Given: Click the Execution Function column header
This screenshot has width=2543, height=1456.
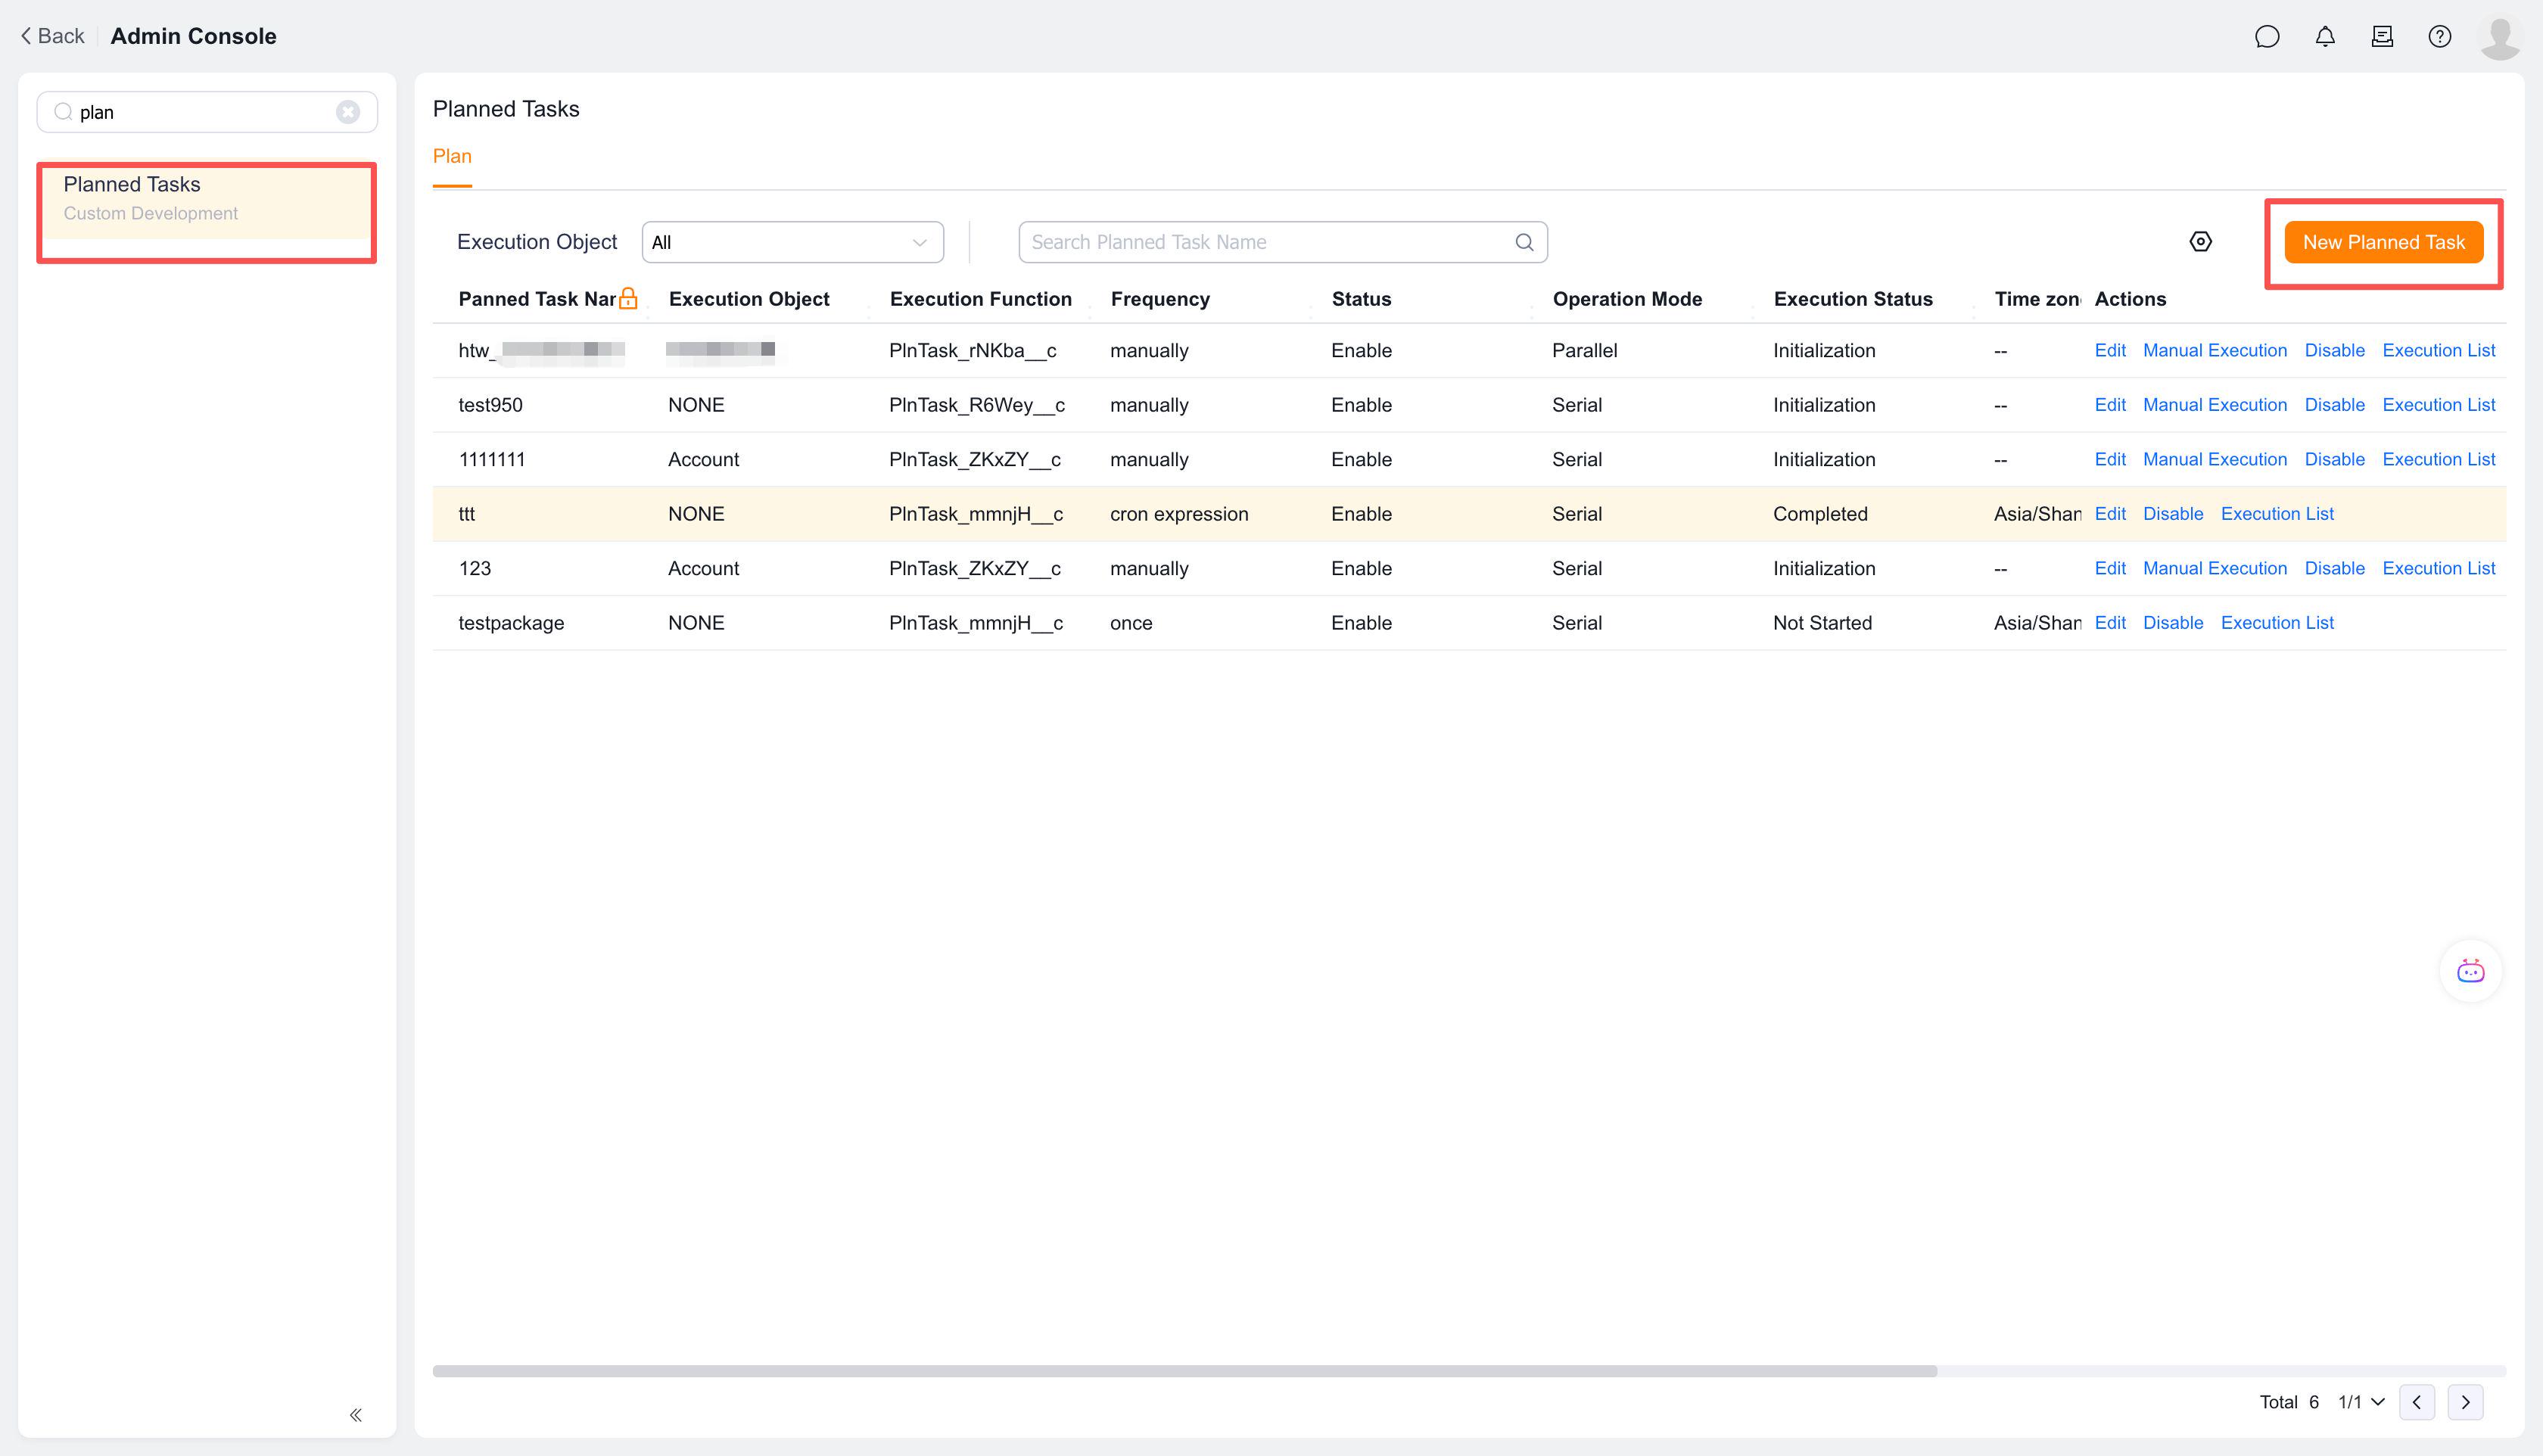Looking at the screenshot, I should tap(980, 299).
